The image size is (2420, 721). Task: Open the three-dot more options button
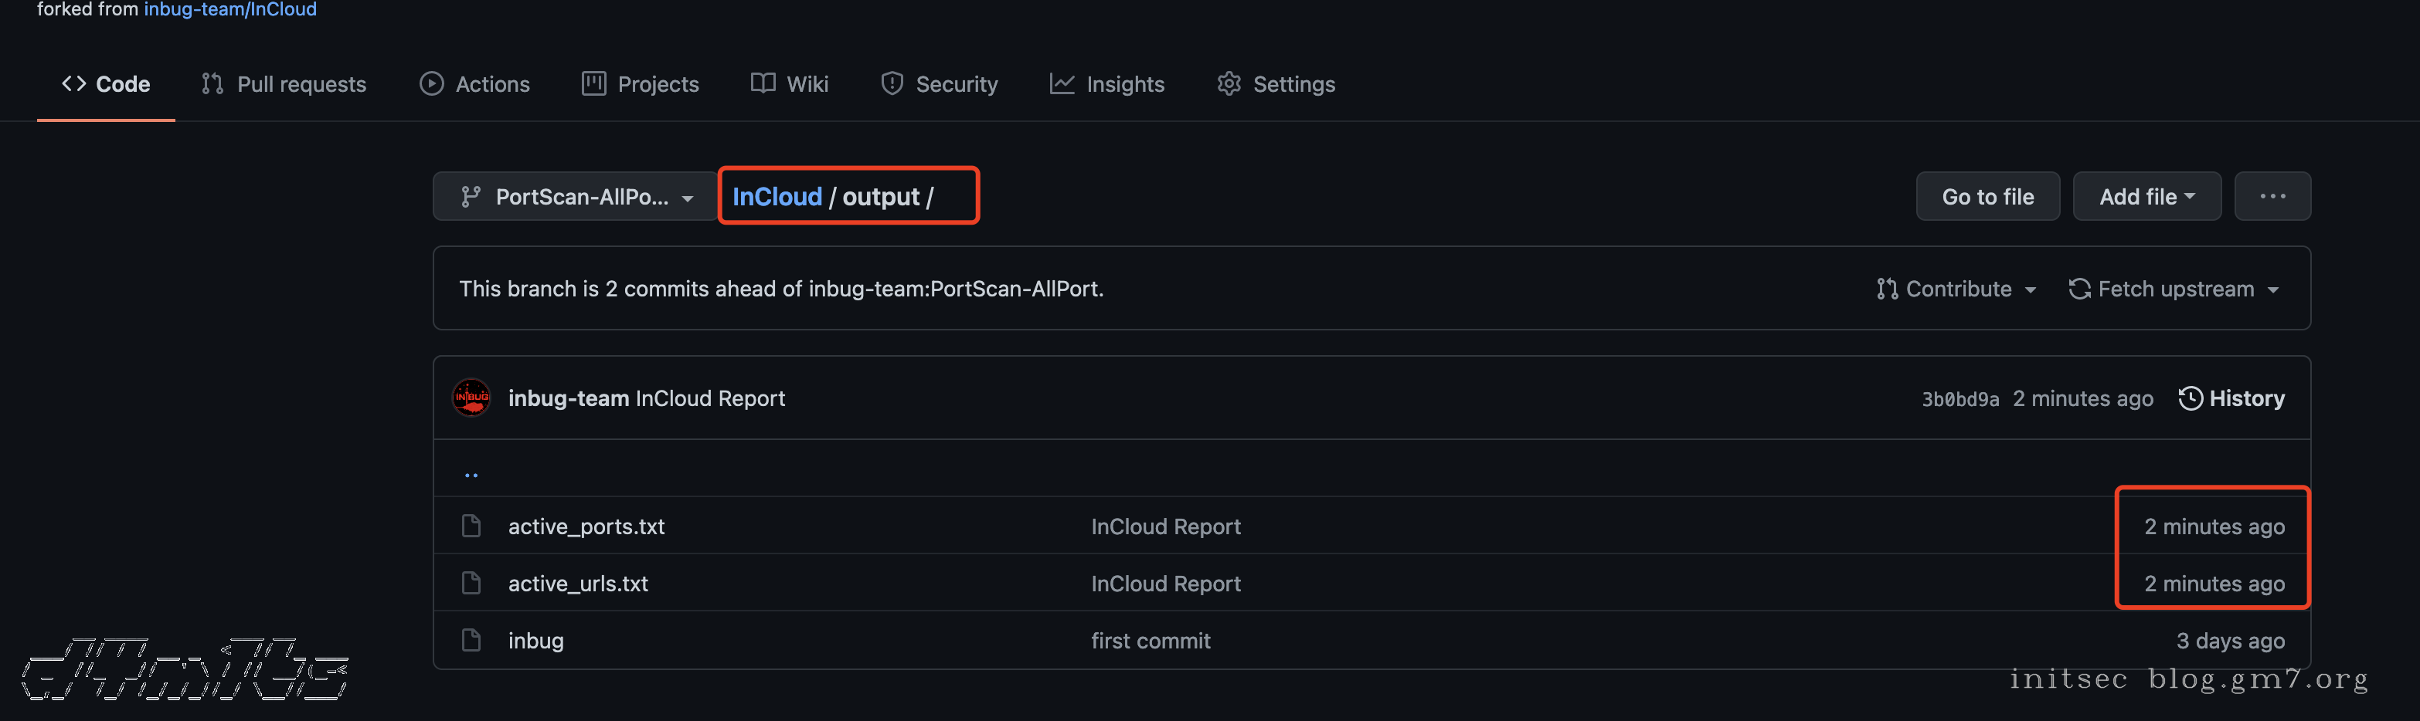tap(2272, 196)
